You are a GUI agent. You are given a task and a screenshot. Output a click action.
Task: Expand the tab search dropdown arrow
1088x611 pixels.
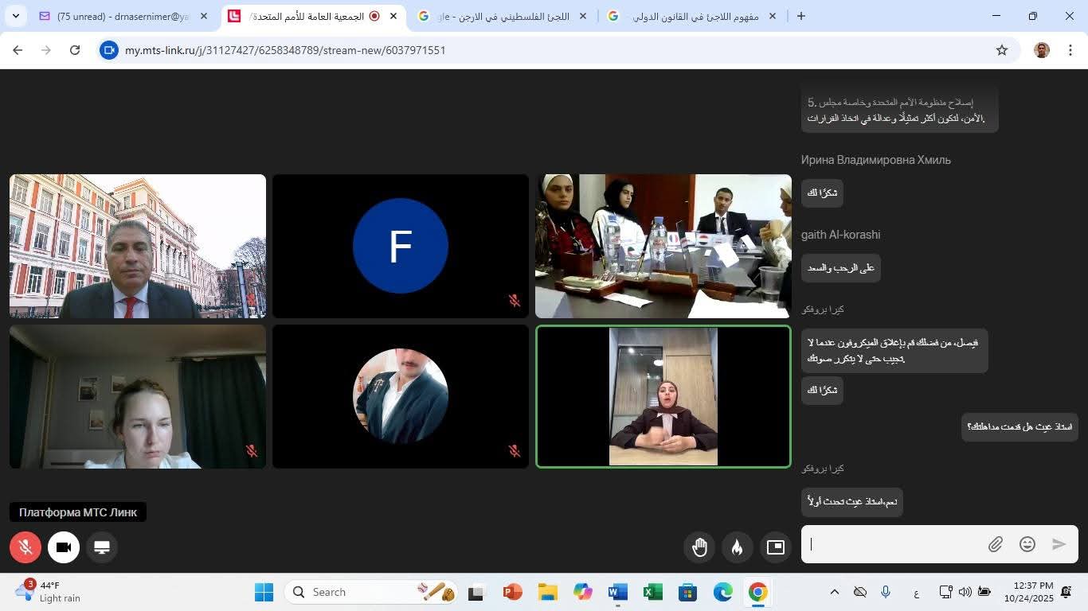pos(15,16)
